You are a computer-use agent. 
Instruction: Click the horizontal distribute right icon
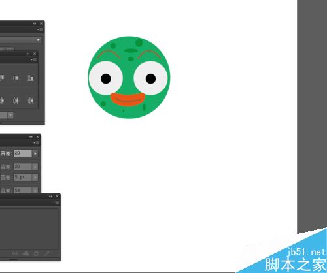point(31,101)
